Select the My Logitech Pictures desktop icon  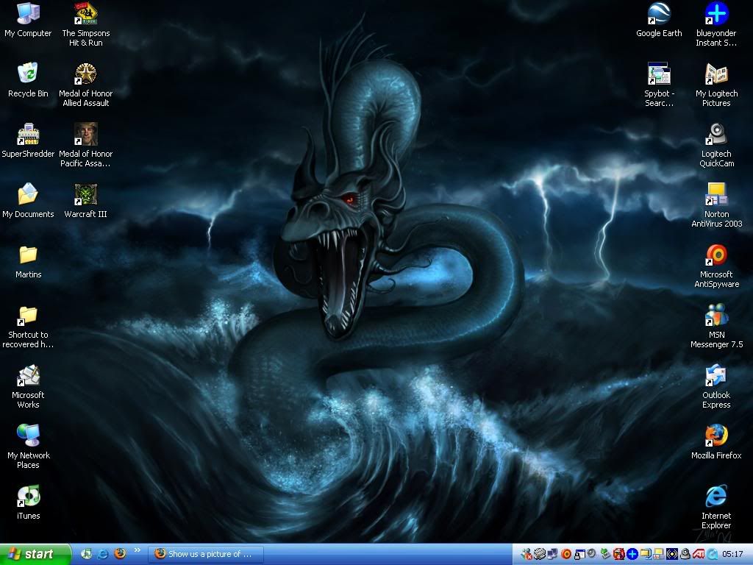[x=716, y=85]
